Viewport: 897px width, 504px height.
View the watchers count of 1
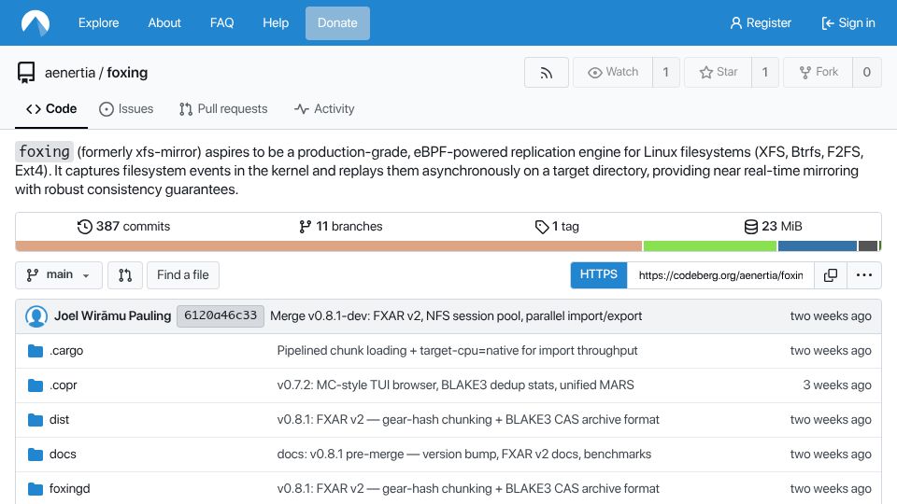click(666, 72)
